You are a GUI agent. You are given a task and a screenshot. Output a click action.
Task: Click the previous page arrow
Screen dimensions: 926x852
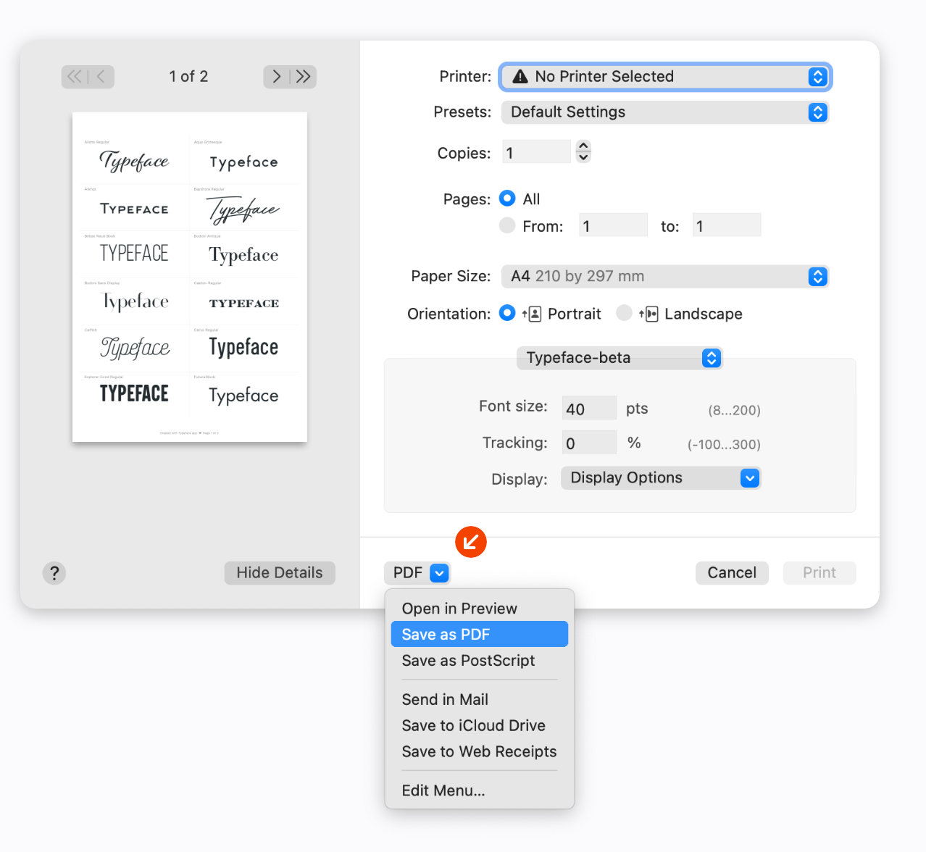[x=101, y=76]
